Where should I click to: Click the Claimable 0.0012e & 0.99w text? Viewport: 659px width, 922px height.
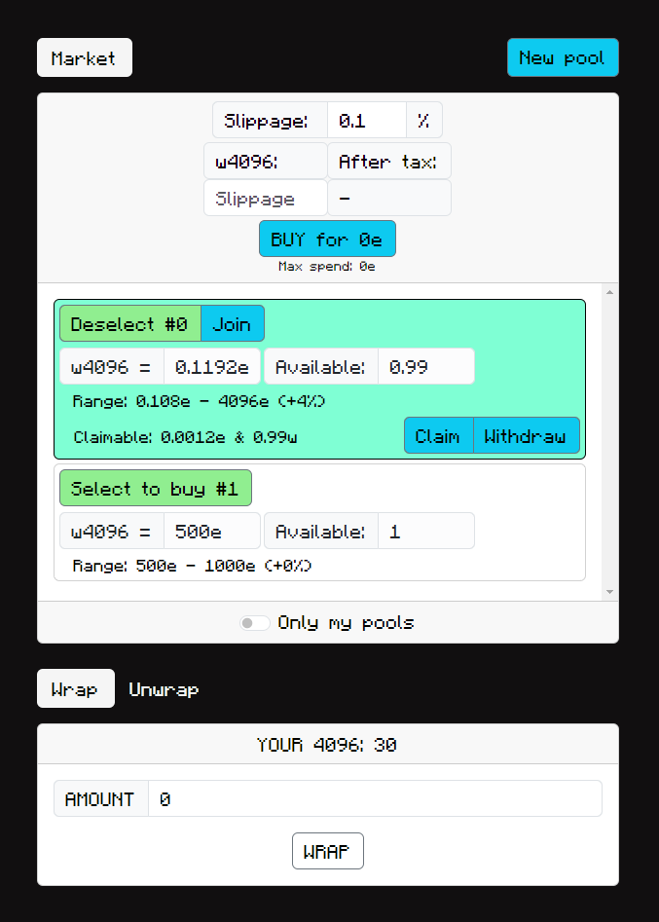(x=185, y=437)
